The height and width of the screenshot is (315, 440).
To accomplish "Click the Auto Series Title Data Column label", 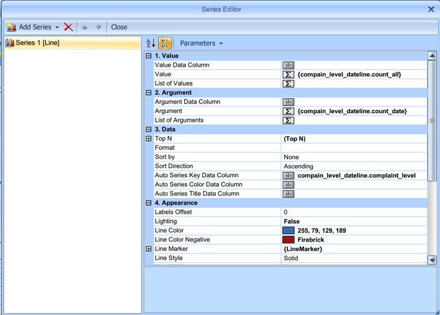I will click(x=197, y=194).
